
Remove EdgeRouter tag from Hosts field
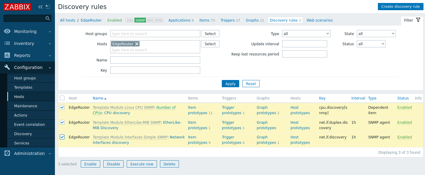pyautogui.click(x=137, y=44)
